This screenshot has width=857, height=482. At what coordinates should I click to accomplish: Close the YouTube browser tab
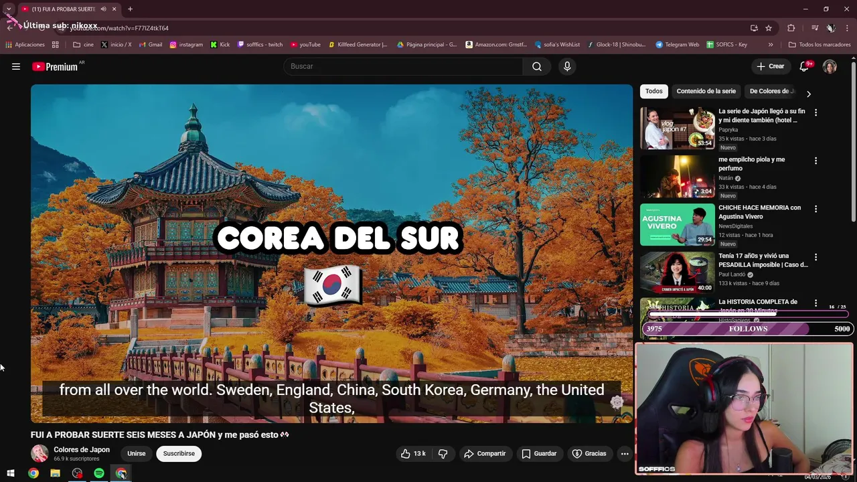pyautogui.click(x=114, y=9)
